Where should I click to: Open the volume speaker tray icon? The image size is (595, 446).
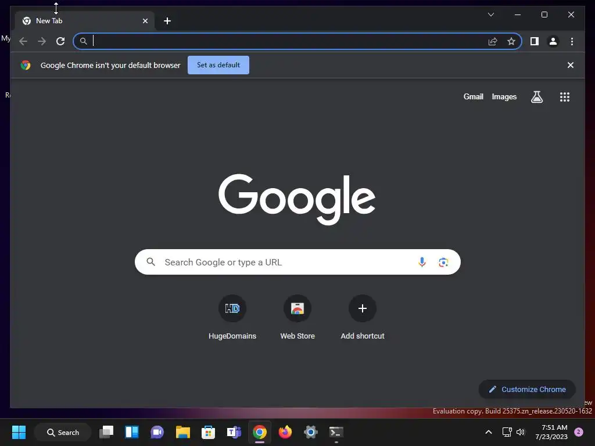tap(521, 432)
